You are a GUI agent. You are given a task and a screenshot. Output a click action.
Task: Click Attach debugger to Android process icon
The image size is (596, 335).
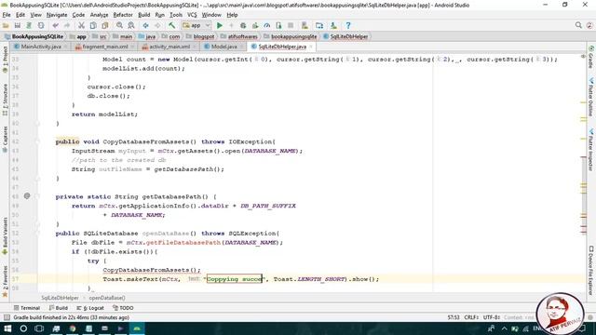(278, 25)
